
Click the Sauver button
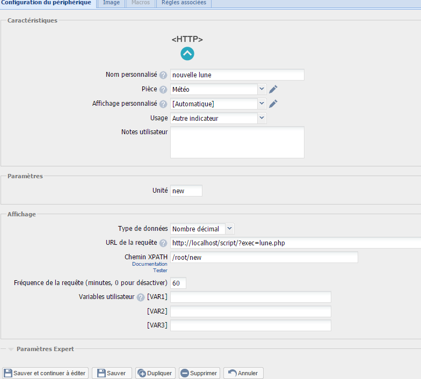pos(112,373)
